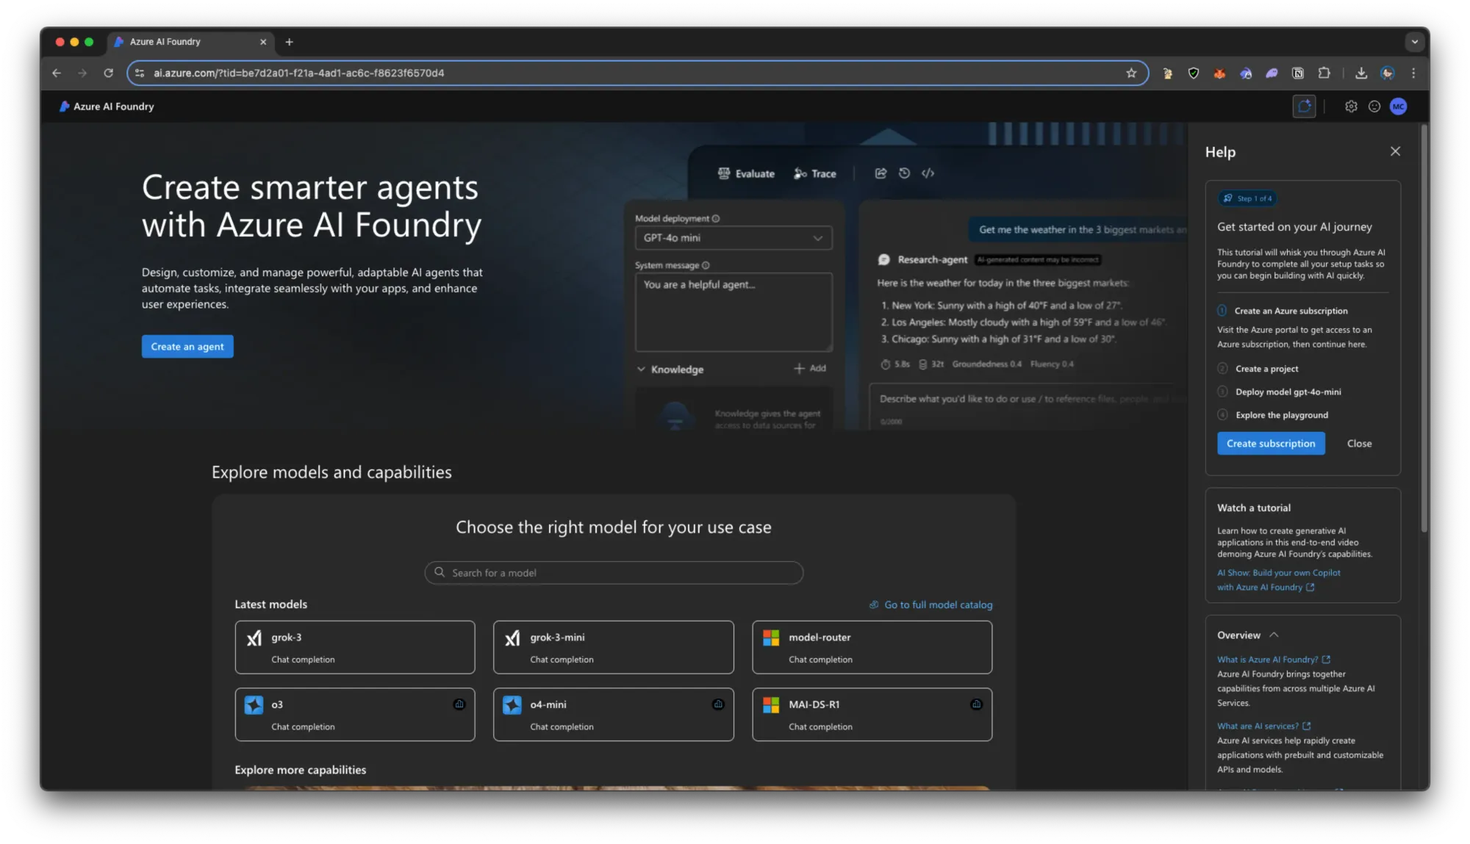The height and width of the screenshot is (844, 1470).
Task: Select the Create a project step
Action: point(1266,369)
